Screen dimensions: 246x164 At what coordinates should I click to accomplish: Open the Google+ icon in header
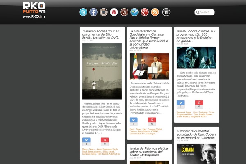pyautogui.click(x=145, y=12)
